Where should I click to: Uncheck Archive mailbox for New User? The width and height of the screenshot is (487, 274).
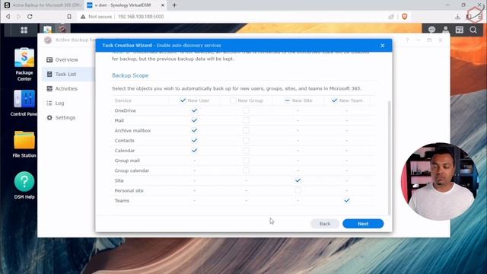pos(194,130)
